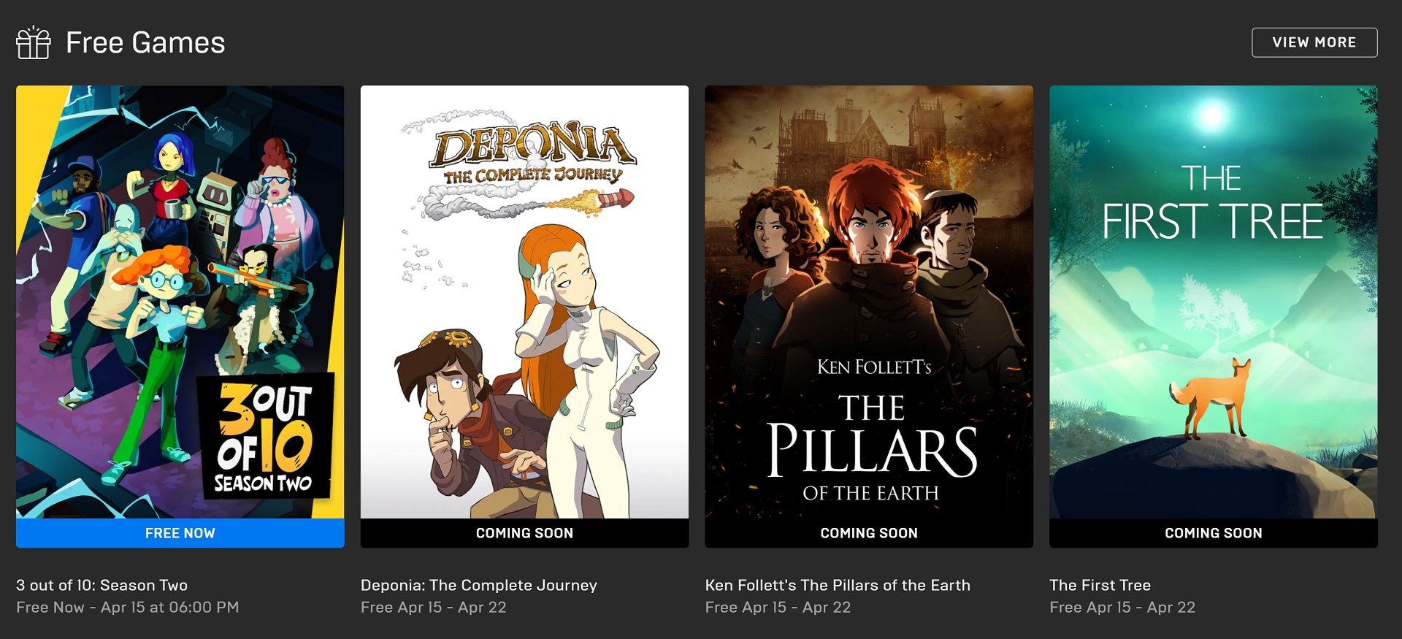Image resolution: width=1402 pixels, height=639 pixels.
Task: Click The First Tree title text
Action: (1100, 585)
